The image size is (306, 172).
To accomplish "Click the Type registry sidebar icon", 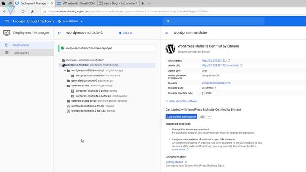I will pos(7,53).
